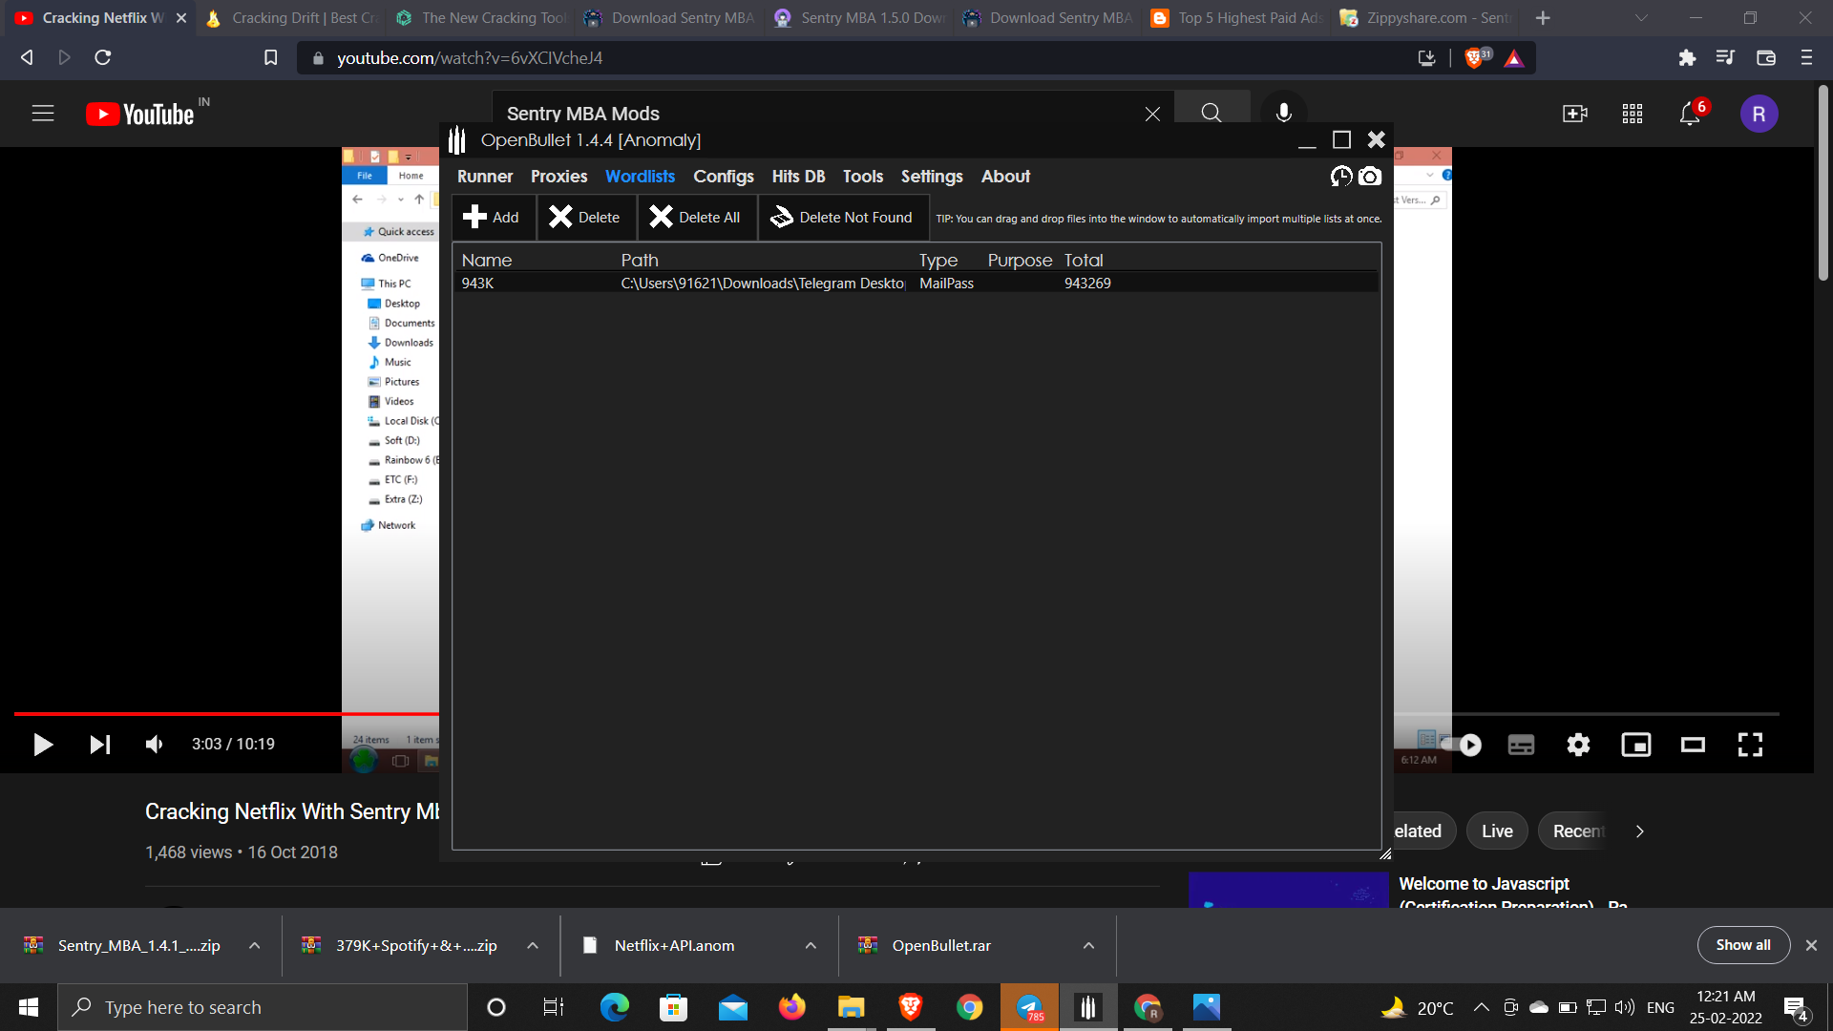1833x1031 pixels.
Task: Click Delete Not Found wordlists button
Action: pos(842,218)
